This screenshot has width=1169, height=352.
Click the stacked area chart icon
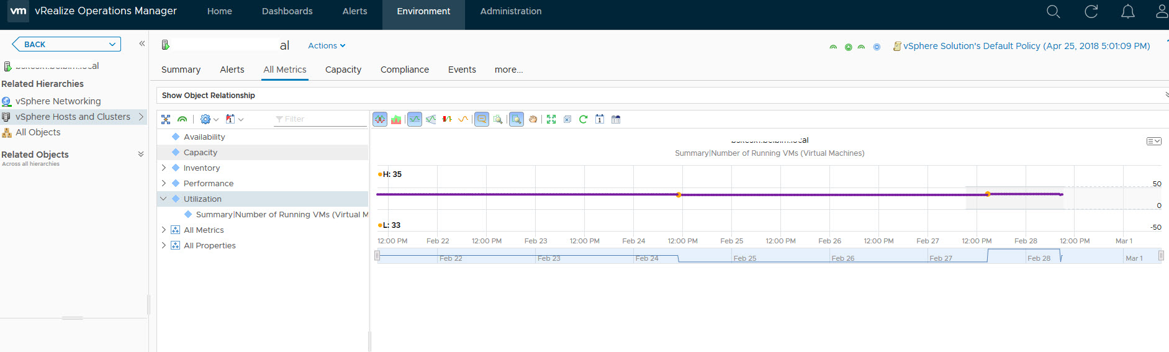point(396,119)
